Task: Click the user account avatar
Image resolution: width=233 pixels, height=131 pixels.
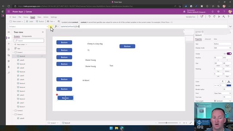Action: (x=230, y=12)
